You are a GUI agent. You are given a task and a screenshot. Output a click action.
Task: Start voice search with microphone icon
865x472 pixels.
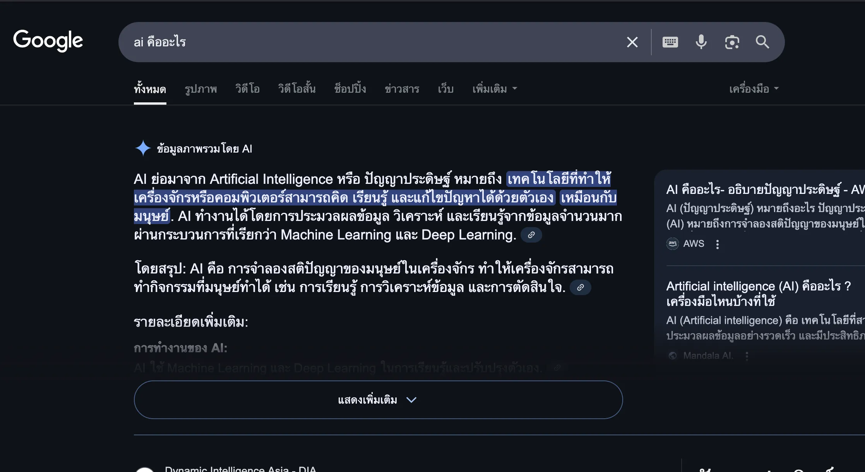click(701, 42)
